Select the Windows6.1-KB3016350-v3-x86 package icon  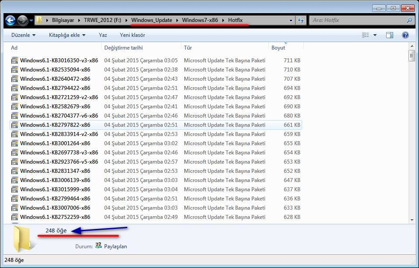pyautogui.click(x=15, y=61)
